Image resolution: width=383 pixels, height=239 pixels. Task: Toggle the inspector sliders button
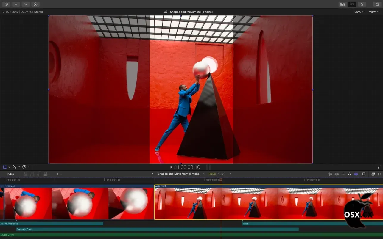coord(362,4)
